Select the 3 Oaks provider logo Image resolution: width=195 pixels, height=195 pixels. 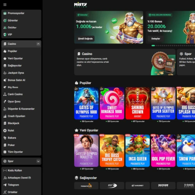(x=186, y=186)
